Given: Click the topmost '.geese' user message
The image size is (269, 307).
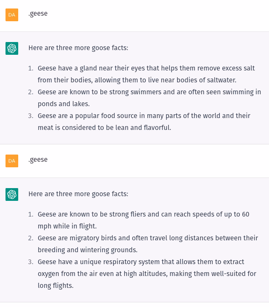Looking at the screenshot, I should click(38, 14).
